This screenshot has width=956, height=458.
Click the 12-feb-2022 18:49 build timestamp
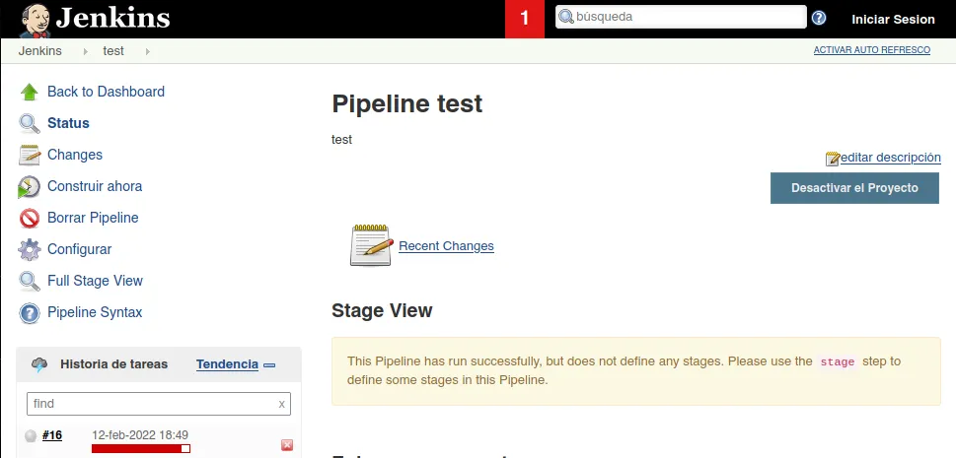pyautogui.click(x=140, y=435)
